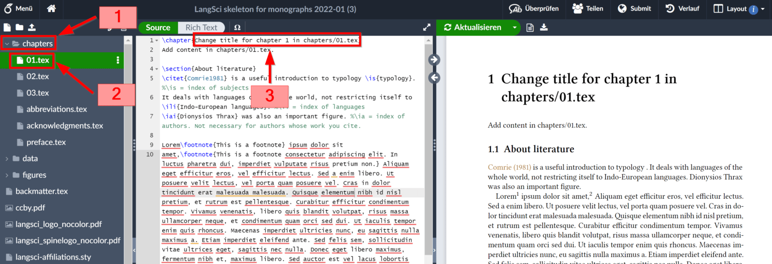The height and width of the screenshot is (264, 772).
Task: View compile logs and output files
Action: point(530,28)
